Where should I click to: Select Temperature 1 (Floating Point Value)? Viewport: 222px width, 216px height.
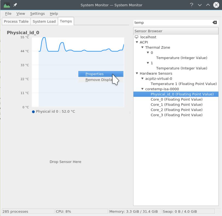[x=184, y=84]
